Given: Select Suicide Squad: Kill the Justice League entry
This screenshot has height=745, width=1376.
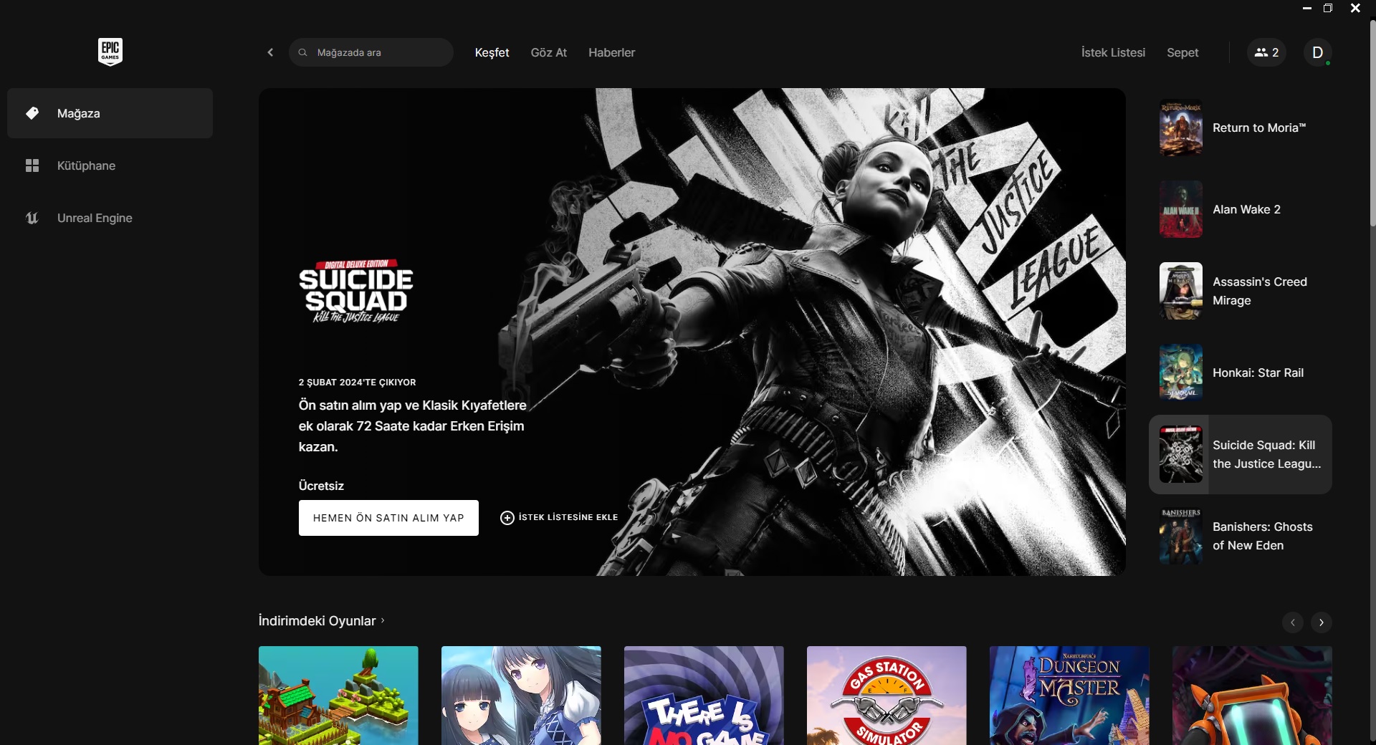Looking at the screenshot, I should (x=1241, y=454).
